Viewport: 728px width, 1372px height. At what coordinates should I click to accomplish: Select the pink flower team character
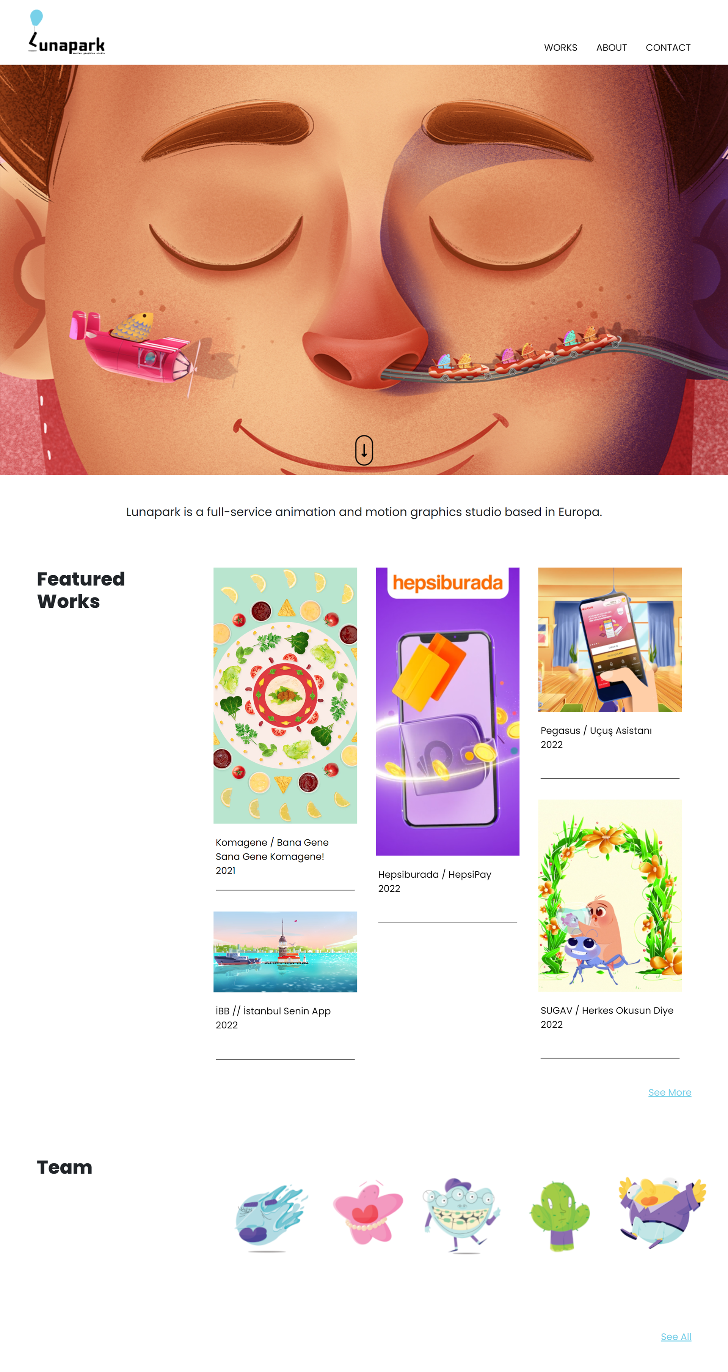367,1212
